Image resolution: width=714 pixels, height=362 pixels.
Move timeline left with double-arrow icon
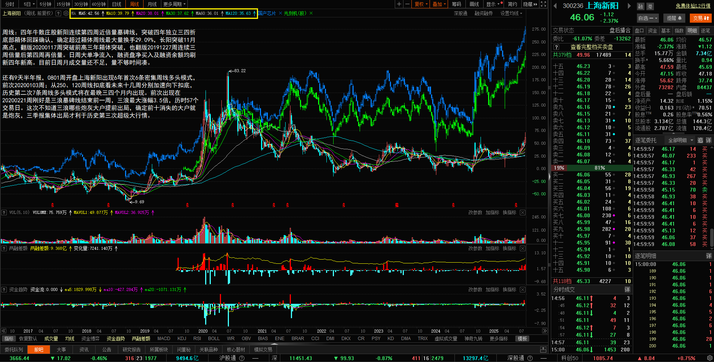(4, 331)
